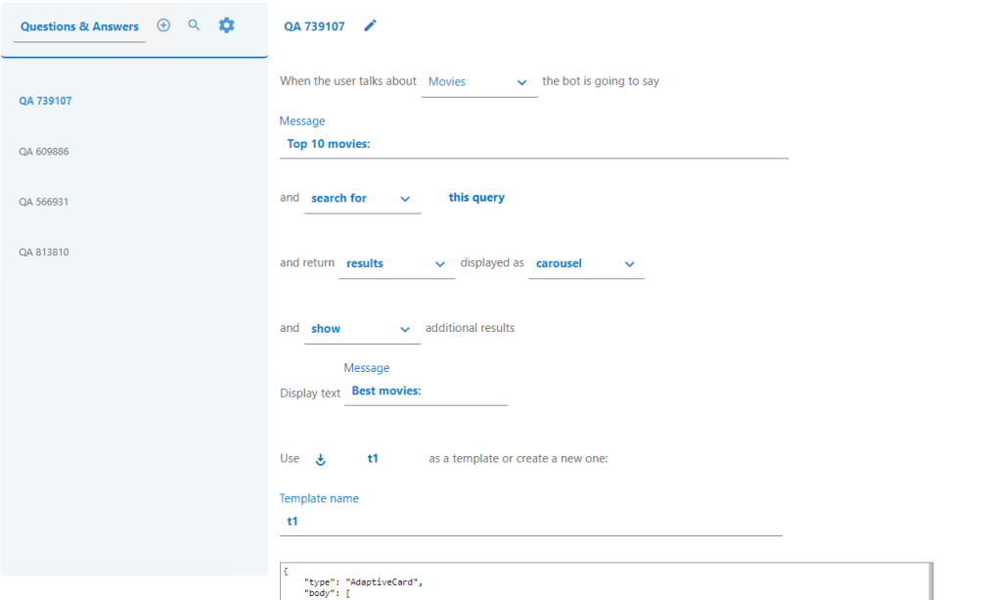Edit the 'Best movies:' display text field

click(426, 392)
